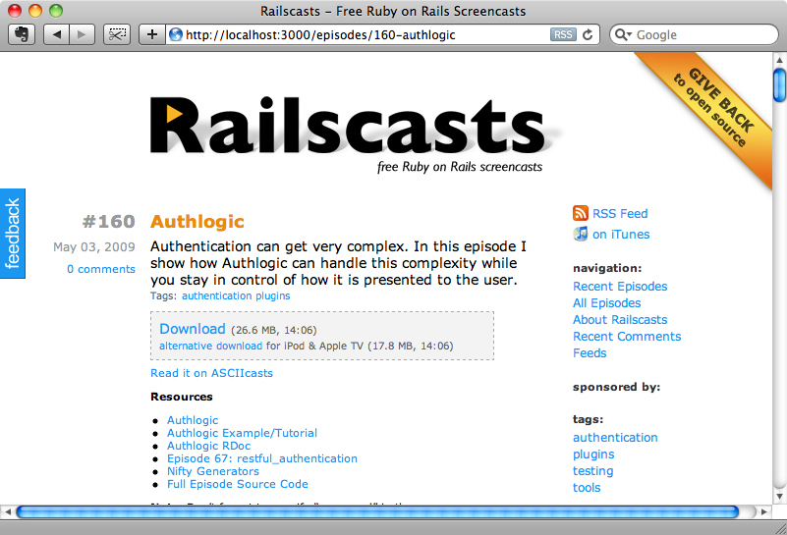
Task: Click the authentication tag under the description
Action: (x=217, y=295)
